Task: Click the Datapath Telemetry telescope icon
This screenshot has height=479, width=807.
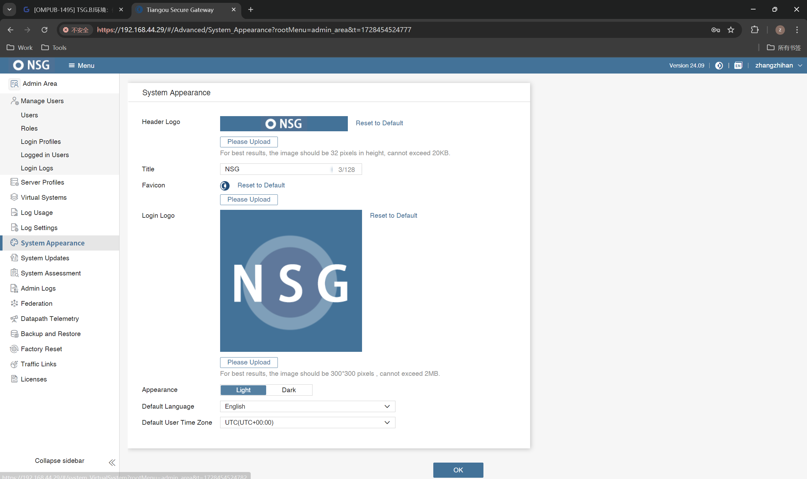Action: [14, 319]
